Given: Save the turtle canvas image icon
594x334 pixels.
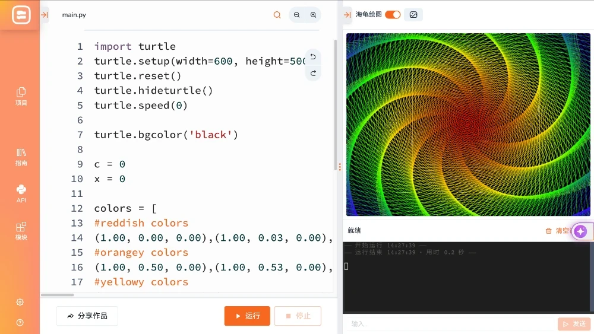Looking at the screenshot, I should click(x=413, y=15).
